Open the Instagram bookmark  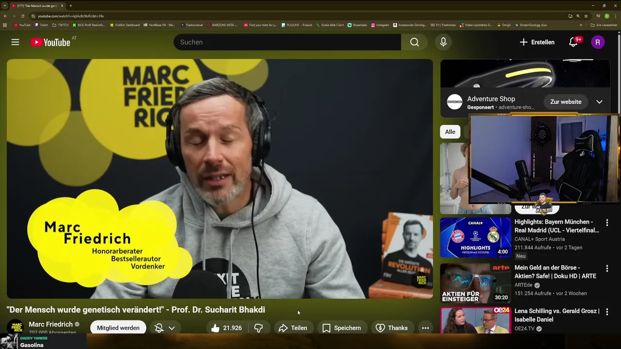(380, 25)
